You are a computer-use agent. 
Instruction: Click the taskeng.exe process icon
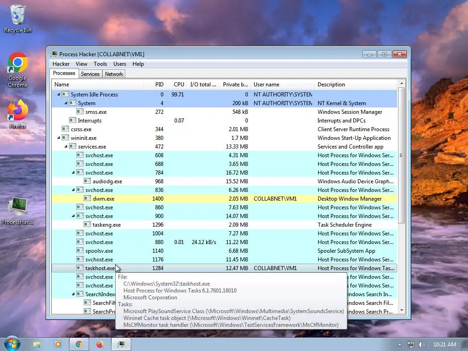tap(87, 224)
